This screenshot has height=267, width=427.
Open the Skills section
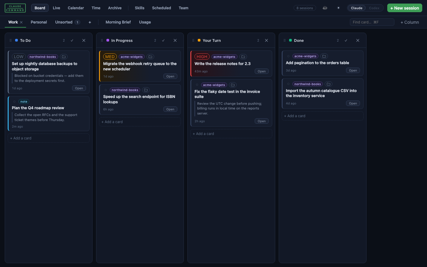140,8
